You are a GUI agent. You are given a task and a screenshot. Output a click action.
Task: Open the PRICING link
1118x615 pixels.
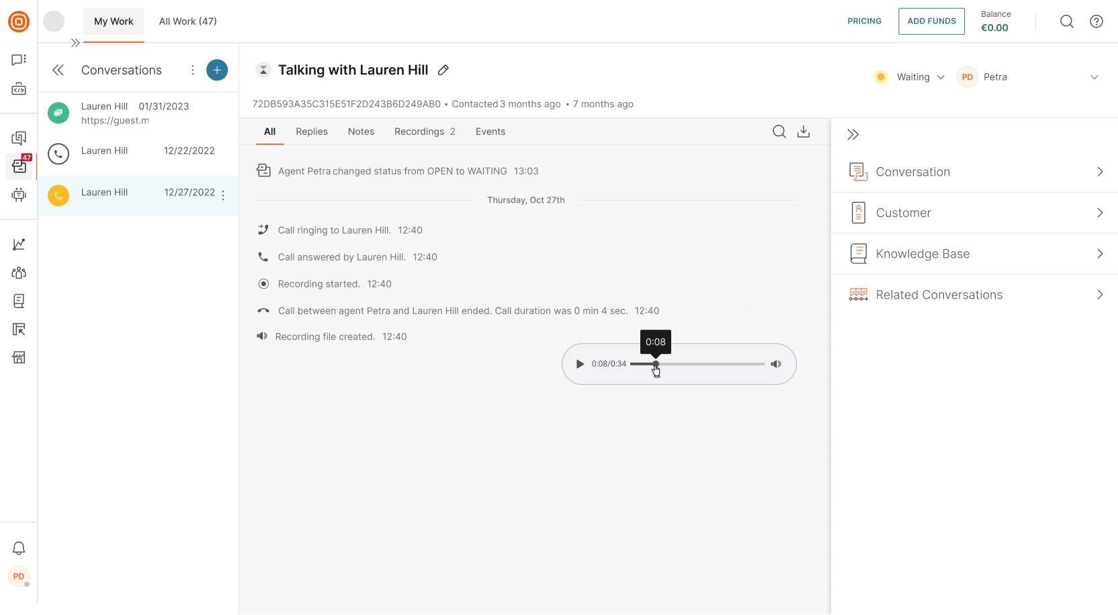tap(864, 21)
